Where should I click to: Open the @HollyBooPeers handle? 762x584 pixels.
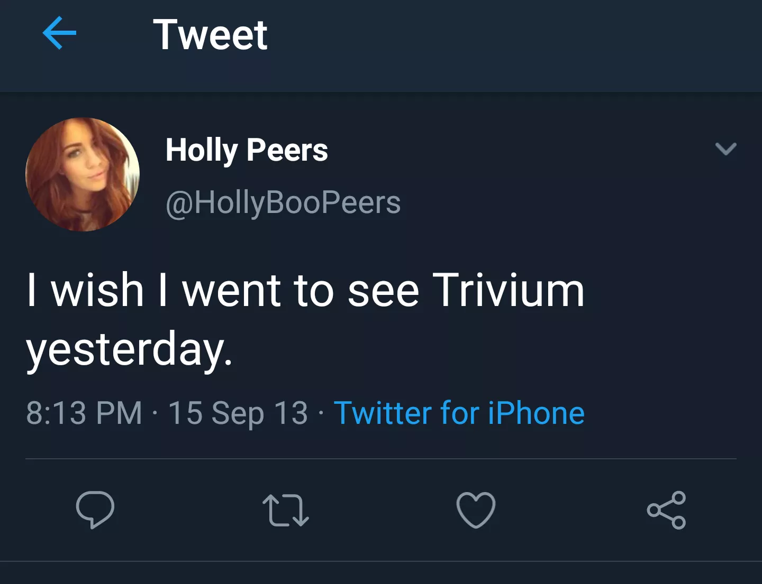point(283,201)
